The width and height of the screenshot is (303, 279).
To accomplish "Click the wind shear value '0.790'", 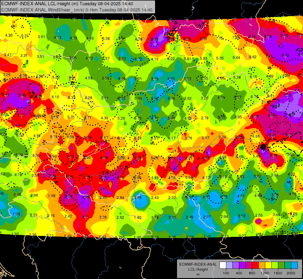I will [x=120, y=237].
